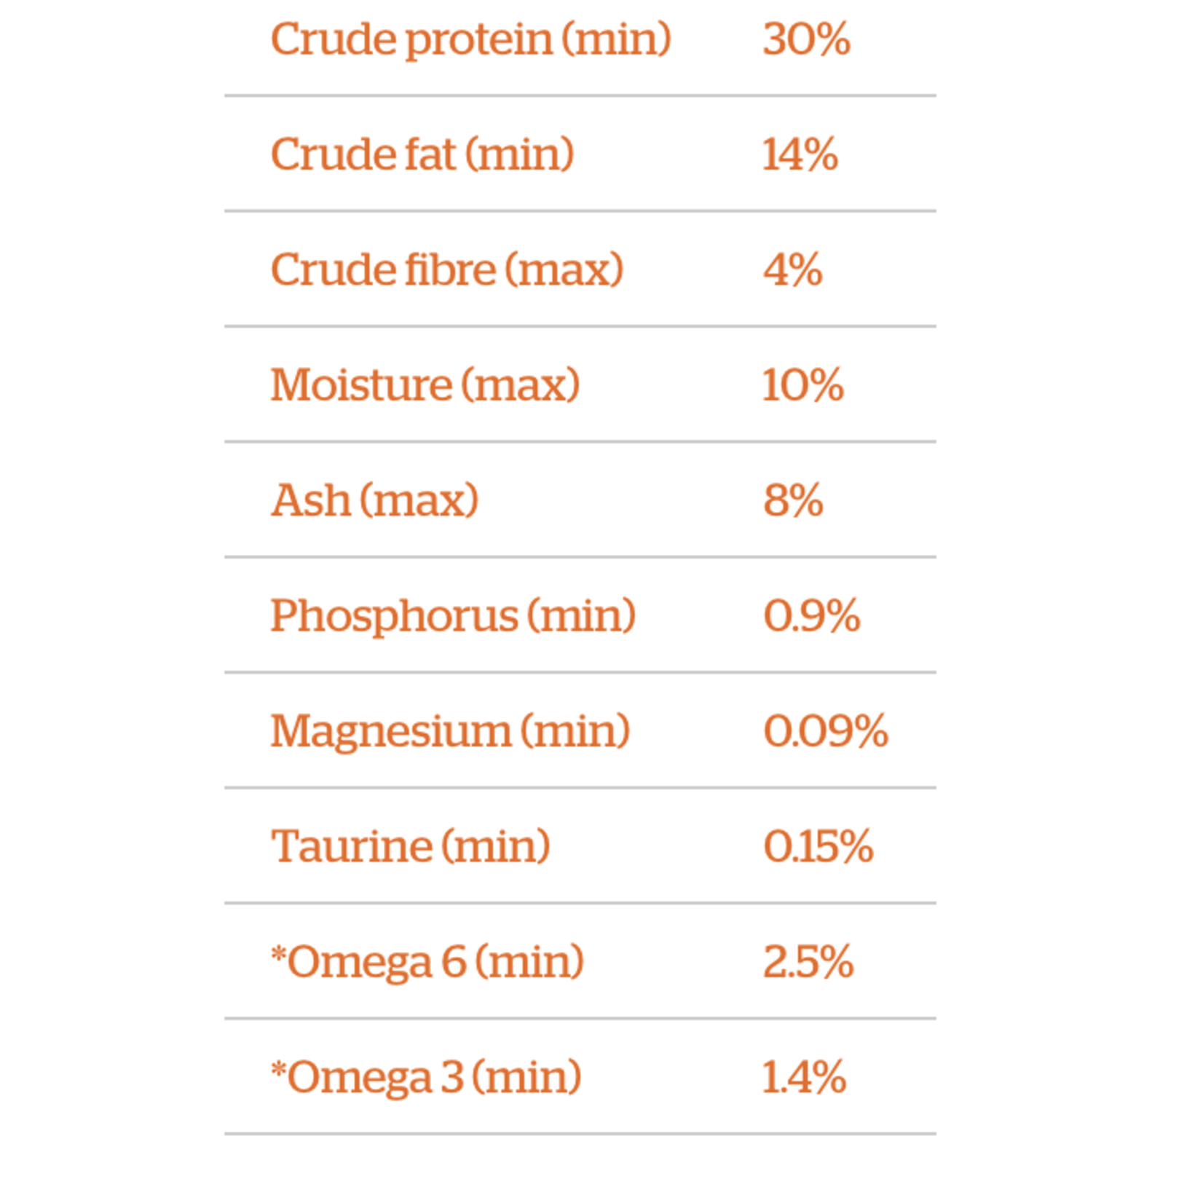Click the Magnesium (min) label
The height and width of the screenshot is (1203, 1203).
pos(450,733)
